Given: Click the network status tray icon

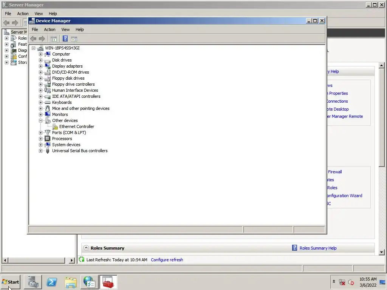Looking at the screenshot, I should click(342, 282).
